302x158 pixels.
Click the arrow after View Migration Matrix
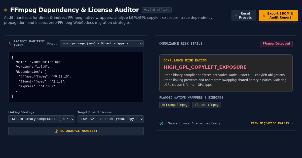pyautogui.click(x=292, y=123)
